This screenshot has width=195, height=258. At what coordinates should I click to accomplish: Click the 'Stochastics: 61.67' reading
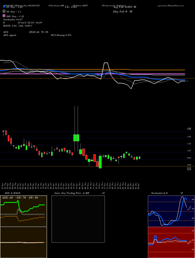(x=13, y=20)
